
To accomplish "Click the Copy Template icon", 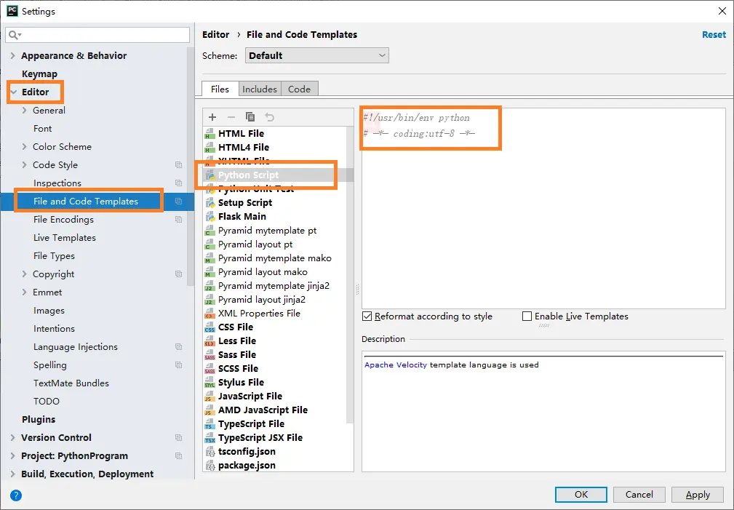I will [250, 117].
